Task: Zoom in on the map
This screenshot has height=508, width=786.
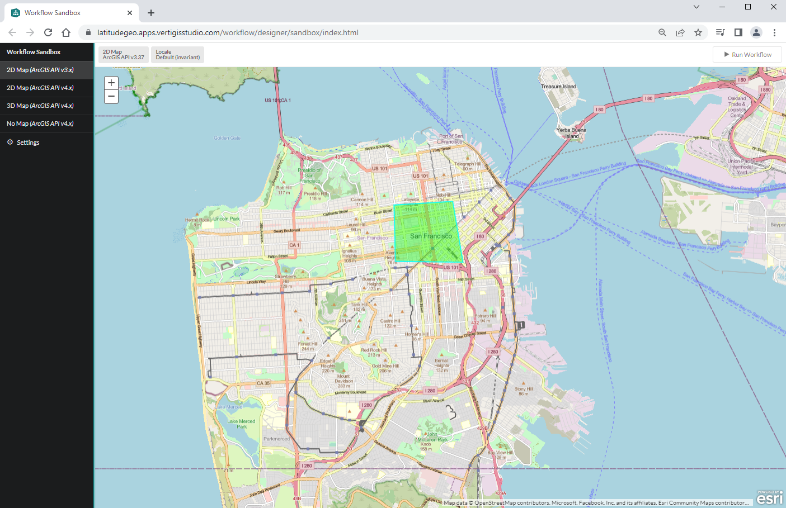Action: [111, 83]
